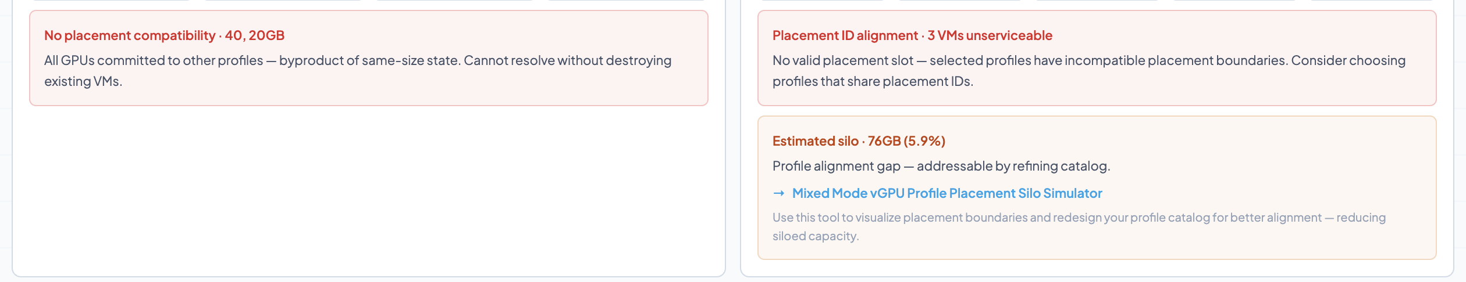Click "All GPUs committed to other profiles" text
The width and height of the screenshot is (1466, 282).
pos(154,60)
